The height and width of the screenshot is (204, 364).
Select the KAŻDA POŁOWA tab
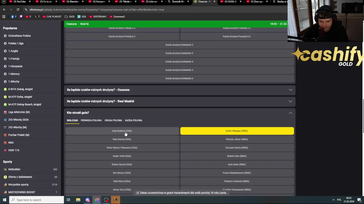pos(133,120)
